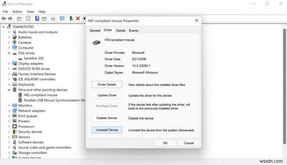Click Scan for hardware changes monitor icon
The image size is (287, 165).
pyautogui.click(x=62, y=18)
